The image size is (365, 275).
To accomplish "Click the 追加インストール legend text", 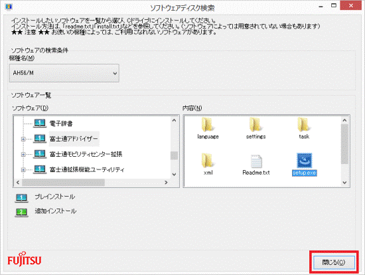I will [x=56, y=211].
